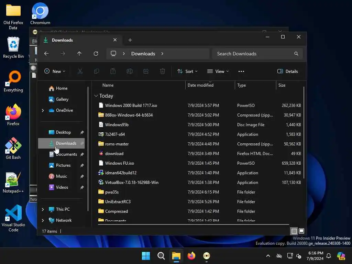Click pin icon next to Music

click(x=82, y=176)
